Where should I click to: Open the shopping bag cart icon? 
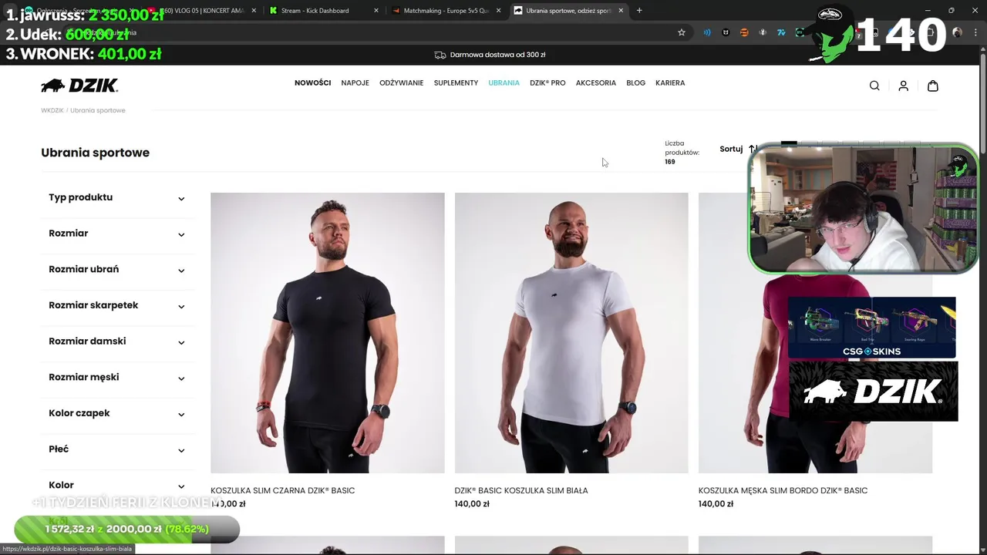pos(932,86)
